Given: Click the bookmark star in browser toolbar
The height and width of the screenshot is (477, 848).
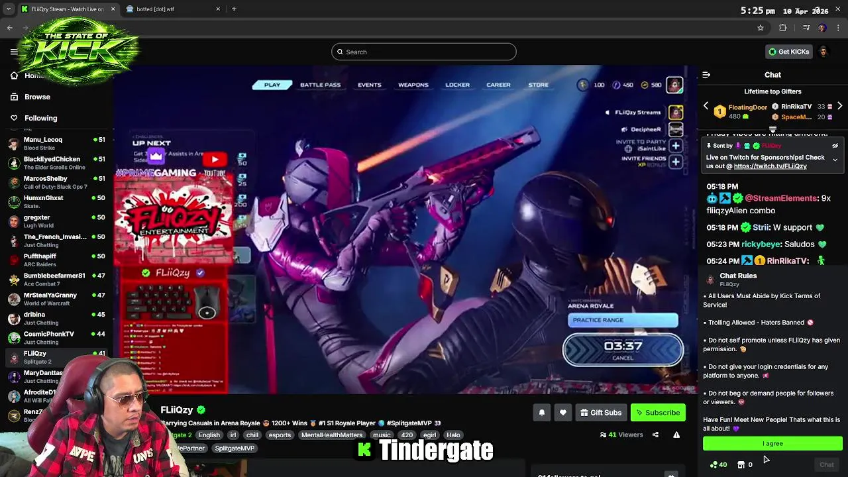Looking at the screenshot, I should 761,28.
